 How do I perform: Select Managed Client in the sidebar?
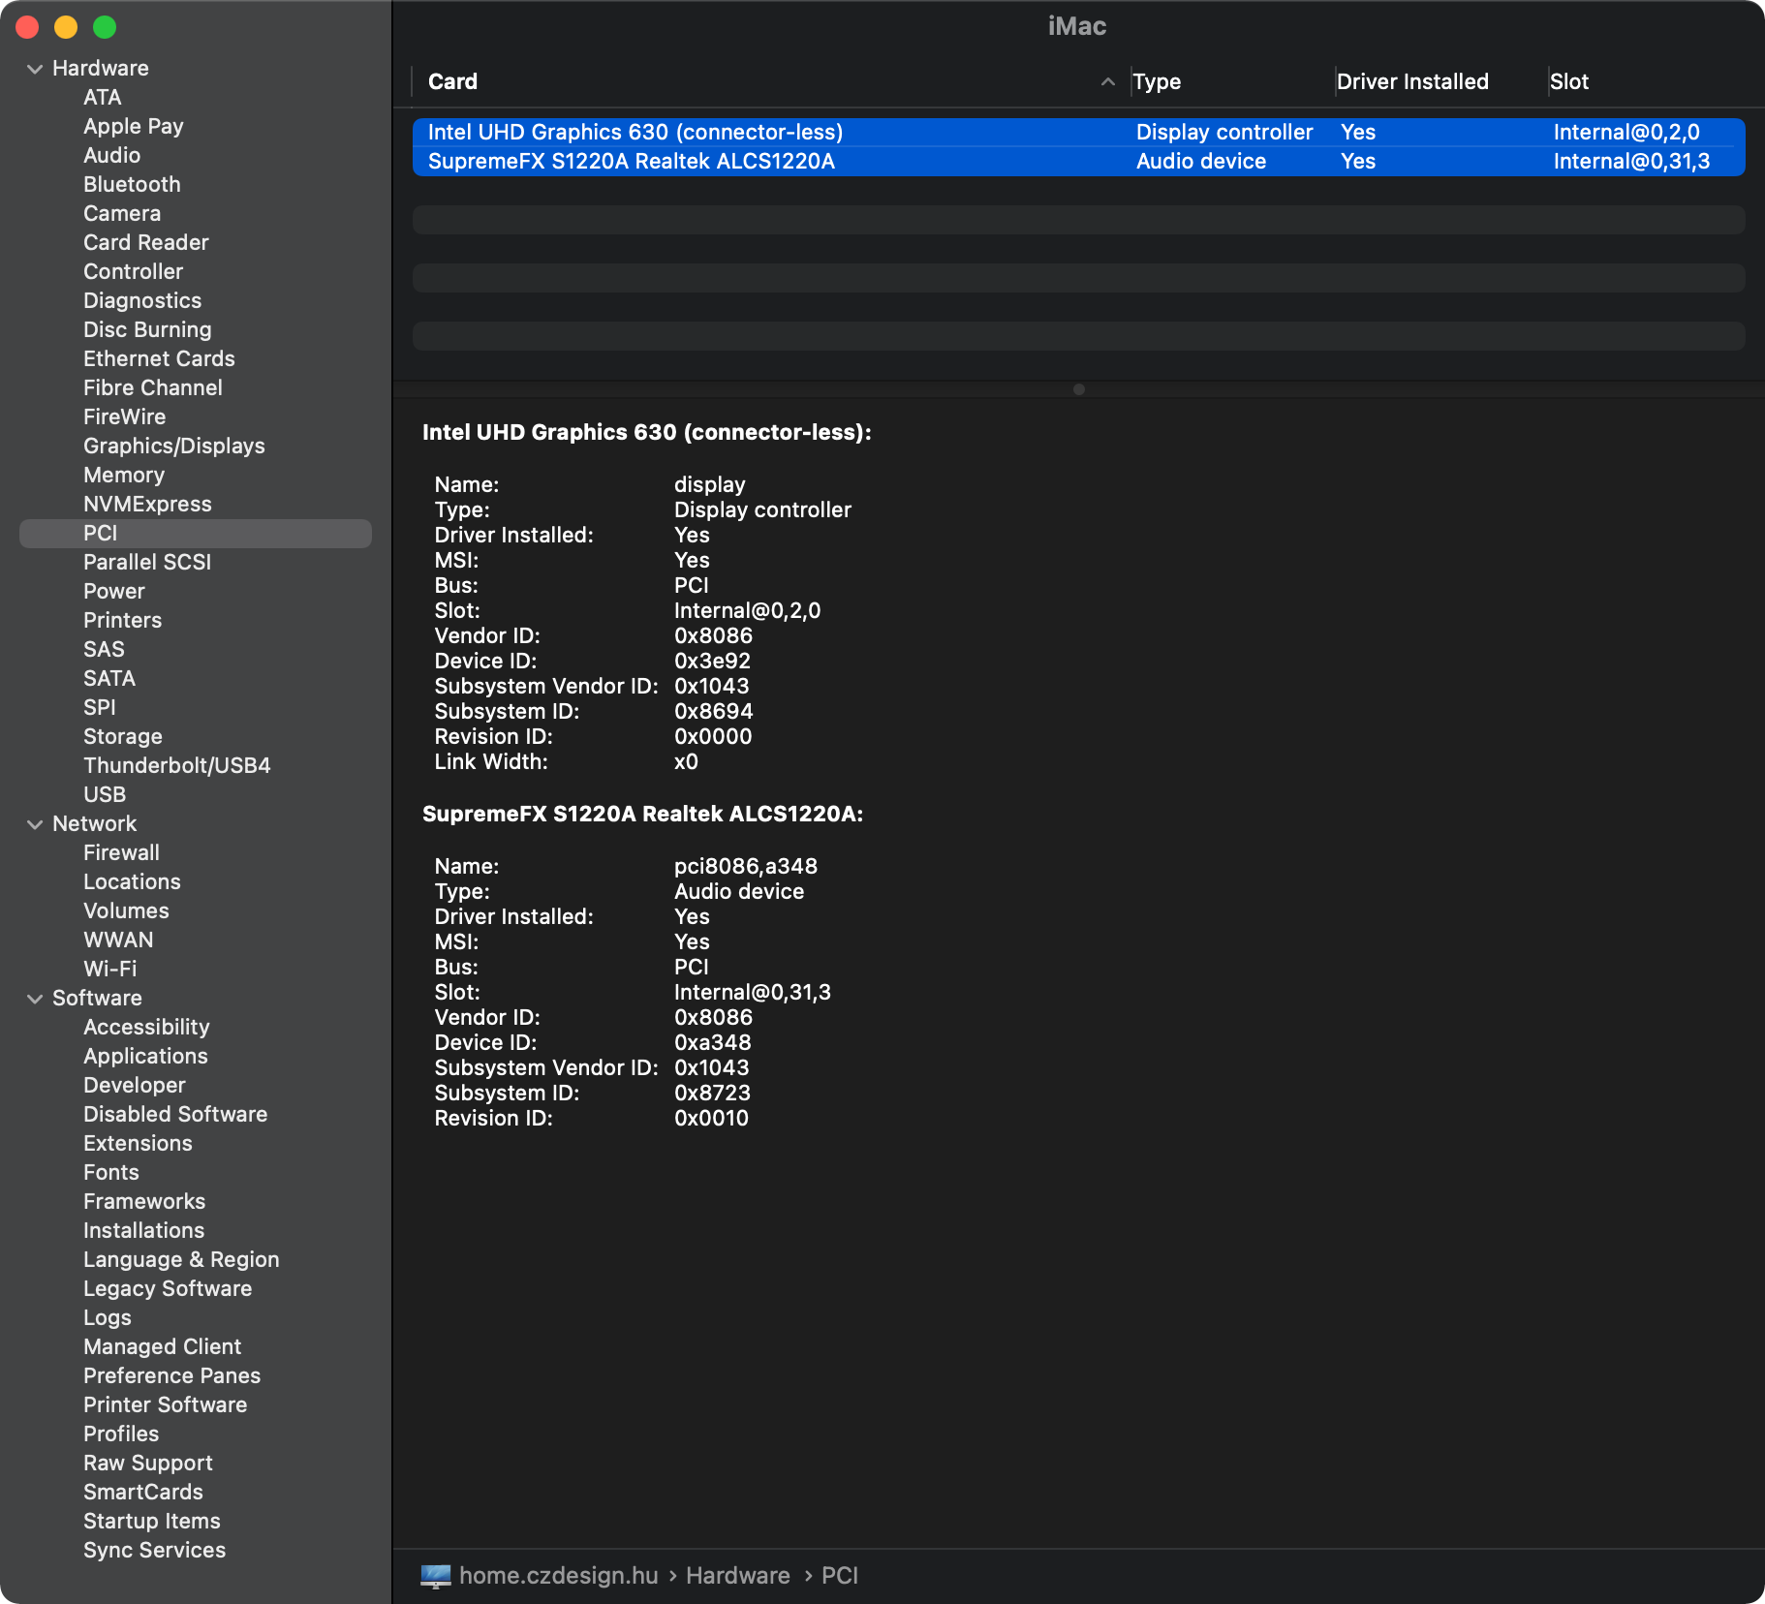[x=163, y=1347]
